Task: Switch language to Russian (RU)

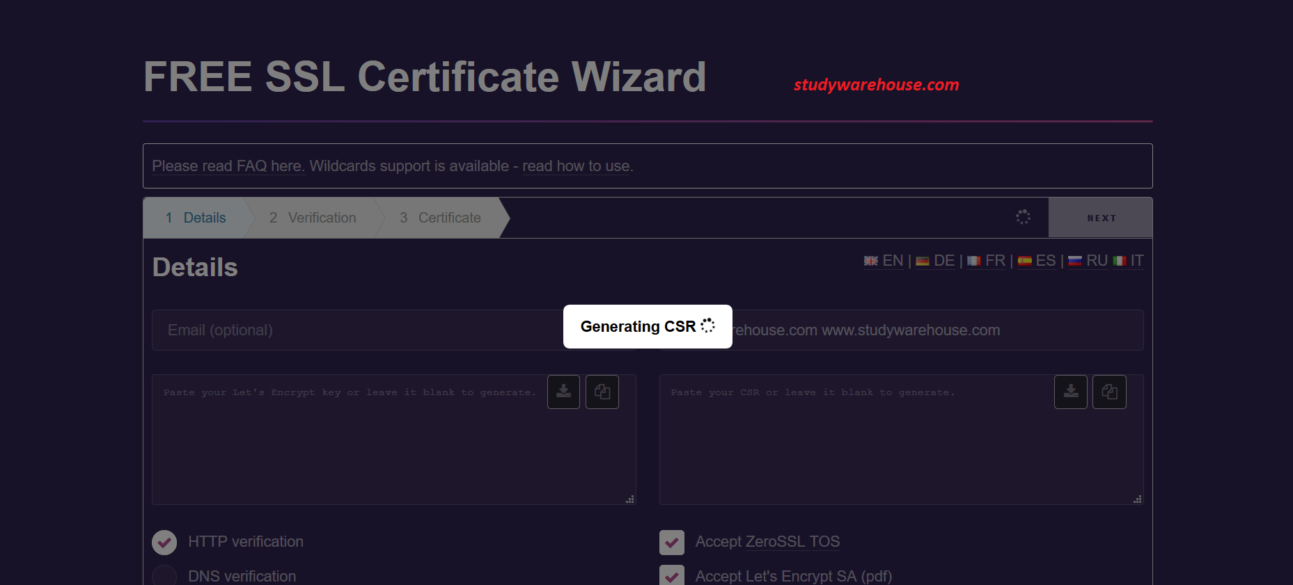Action: pyautogui.click(x=1088, y=261)
